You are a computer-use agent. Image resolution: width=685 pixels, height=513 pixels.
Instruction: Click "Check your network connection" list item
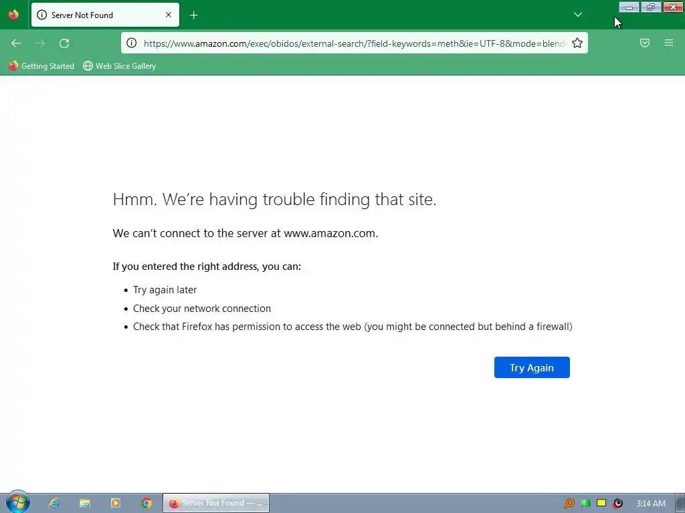tap(202, 309)
